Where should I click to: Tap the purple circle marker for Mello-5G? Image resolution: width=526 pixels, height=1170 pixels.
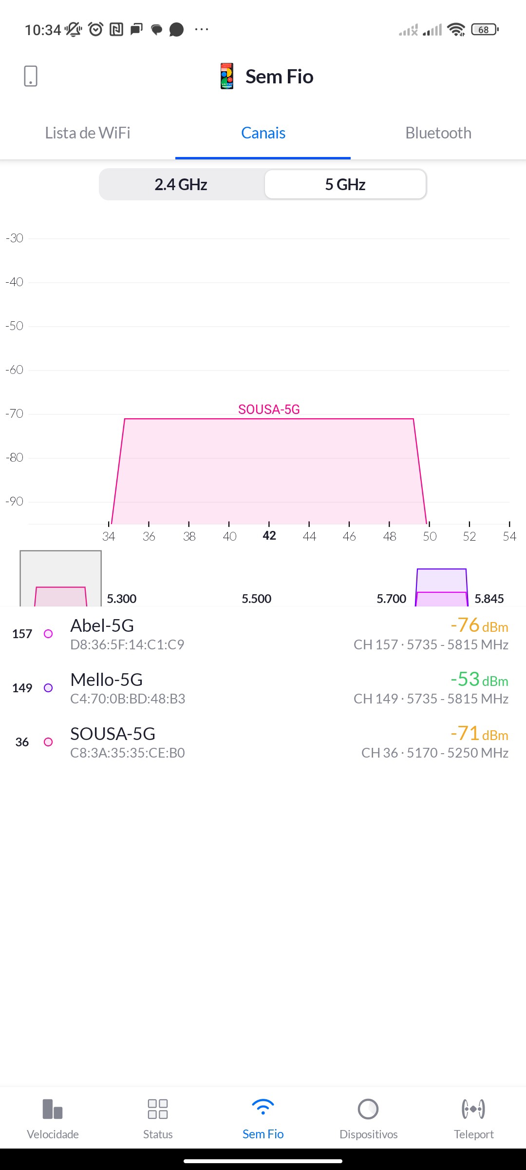click(x=48, y=688)
